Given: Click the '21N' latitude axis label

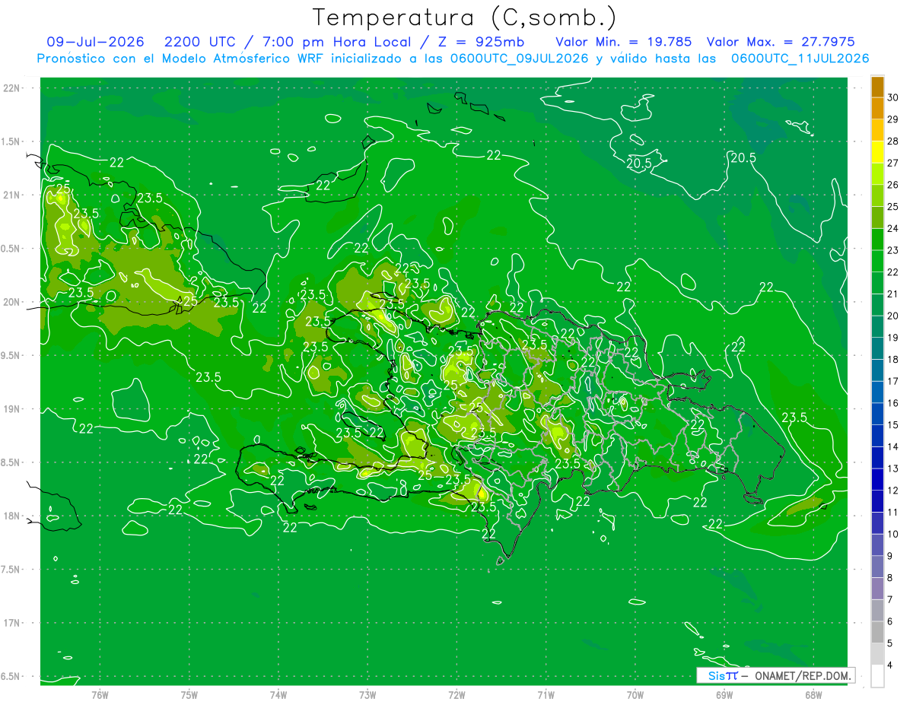Looking at the screenshot, I should pos(11,195).
